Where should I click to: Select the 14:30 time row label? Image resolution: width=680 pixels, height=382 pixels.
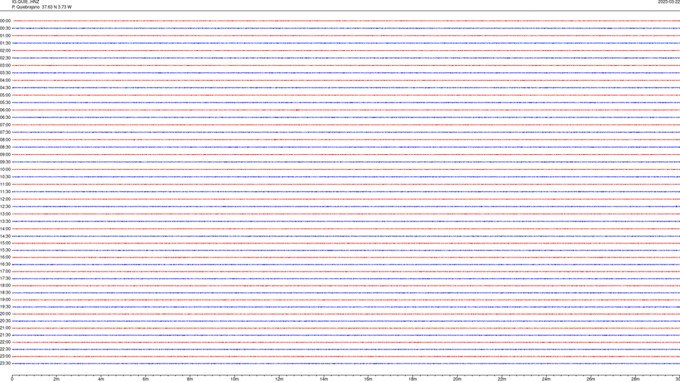tap(5, 236)
